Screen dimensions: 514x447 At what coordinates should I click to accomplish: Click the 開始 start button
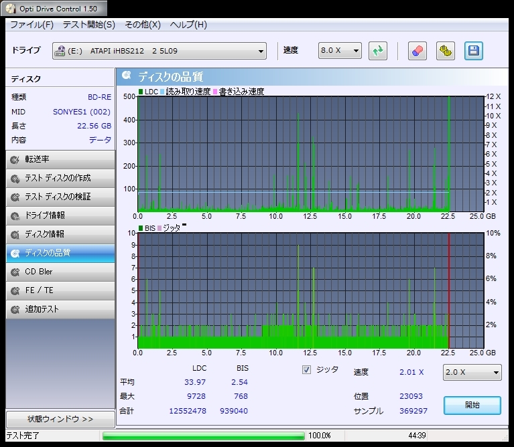[472, 405]
